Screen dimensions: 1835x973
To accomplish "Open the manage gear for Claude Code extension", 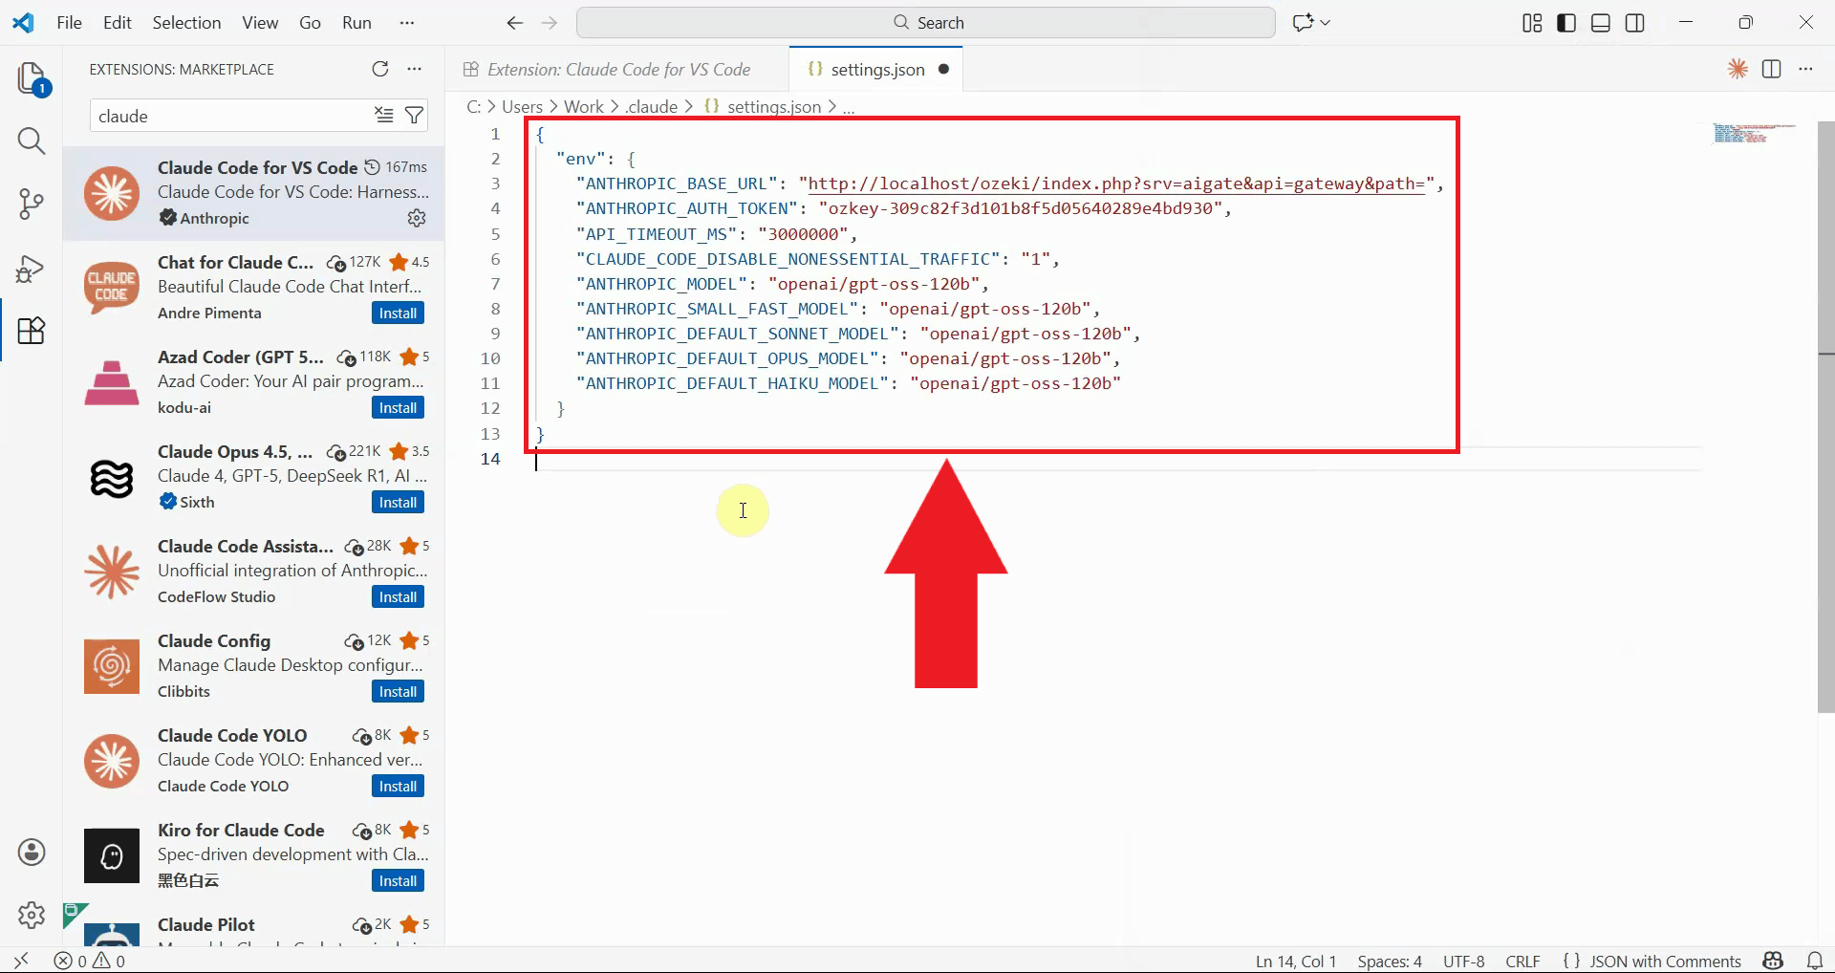I will pos(417,218).
